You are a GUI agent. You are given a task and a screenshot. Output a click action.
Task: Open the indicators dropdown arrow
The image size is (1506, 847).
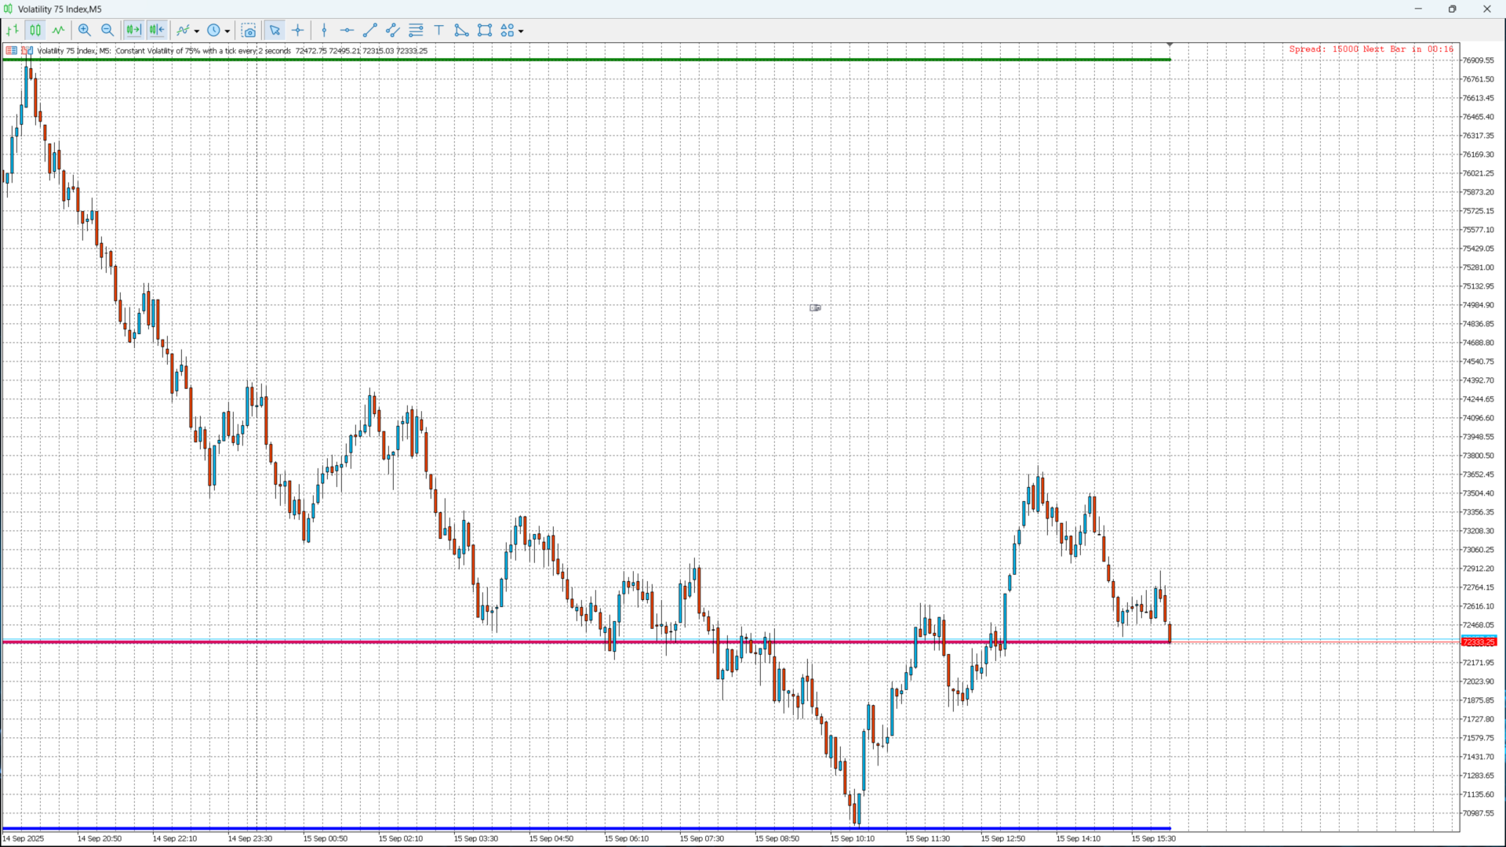197,31
